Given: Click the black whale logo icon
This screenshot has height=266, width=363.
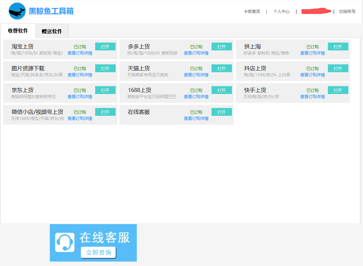Looking at the screenshot, I should [17, 11].
